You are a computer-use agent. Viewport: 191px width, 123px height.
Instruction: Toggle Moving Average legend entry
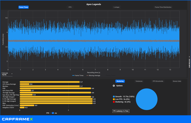tap(93, 76)
